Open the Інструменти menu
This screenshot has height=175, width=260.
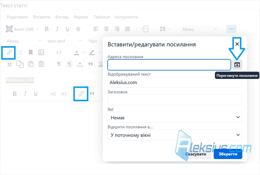coord(126,17)
